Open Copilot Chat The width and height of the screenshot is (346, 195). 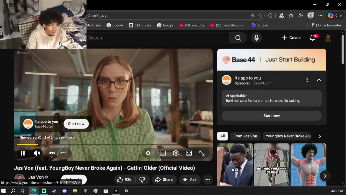pyautogui.click(x=335, y=15)
